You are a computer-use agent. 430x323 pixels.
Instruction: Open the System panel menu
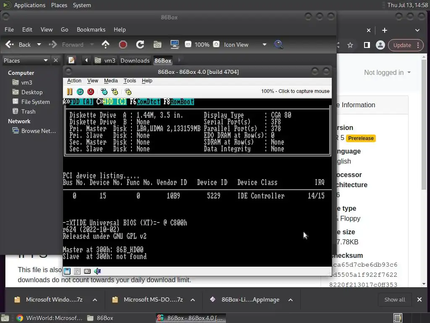82,5
